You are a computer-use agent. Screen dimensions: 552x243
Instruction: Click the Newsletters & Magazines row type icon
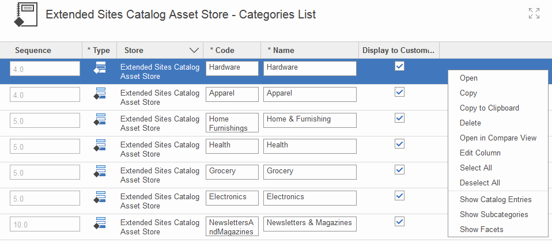click(100, 223)
